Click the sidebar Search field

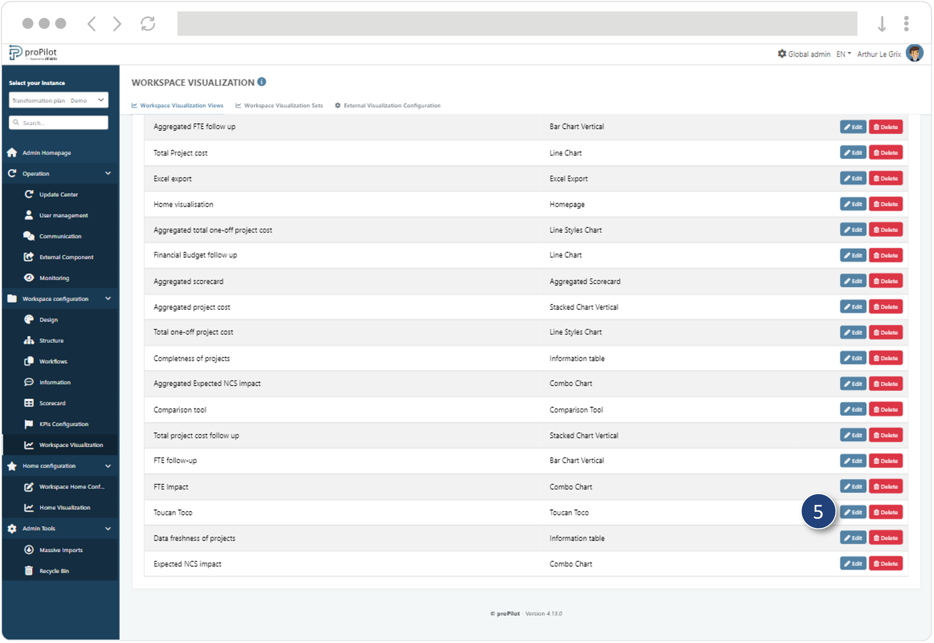coord(59,123)
